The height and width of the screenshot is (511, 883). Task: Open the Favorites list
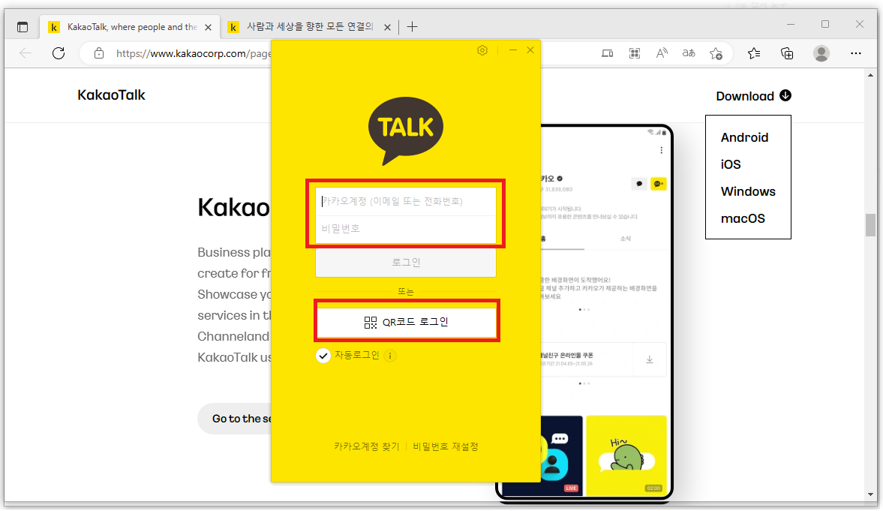pyautogui.click(x=754, y=53)
